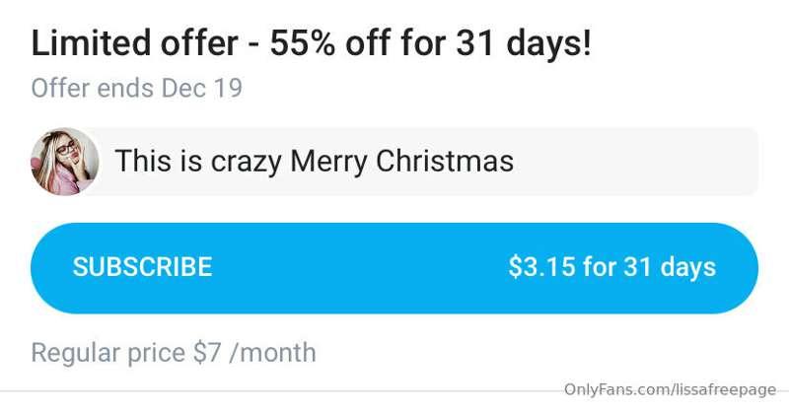The height and width of the screenshot is (411, 789).
Task: Click the empty middle of the blue subscribe button
Action: click(x=360, y=268)
